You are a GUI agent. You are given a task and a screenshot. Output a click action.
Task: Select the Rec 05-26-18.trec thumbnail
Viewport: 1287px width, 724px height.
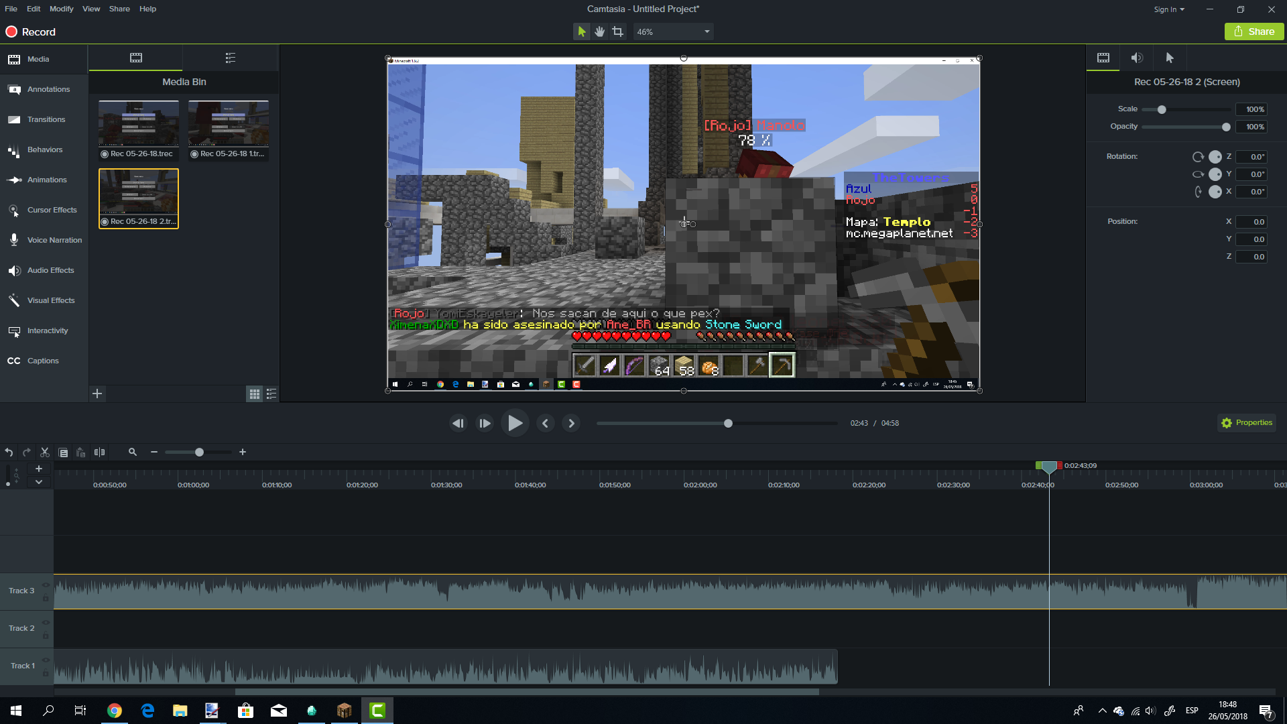[x=139, y=131]
